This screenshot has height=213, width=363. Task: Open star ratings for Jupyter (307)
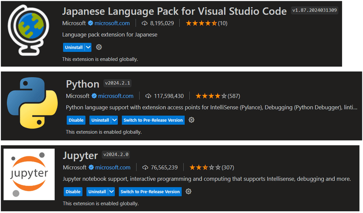coord(211,167)
